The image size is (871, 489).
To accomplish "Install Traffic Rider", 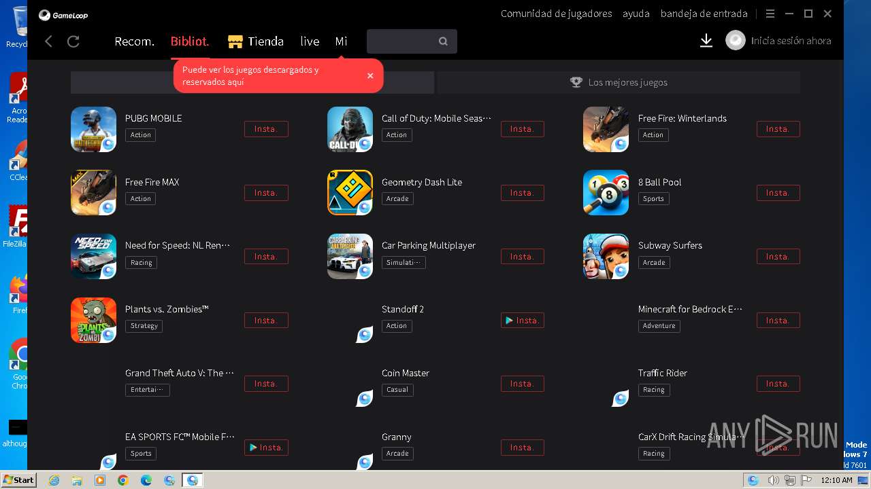I will coord(778,384).
